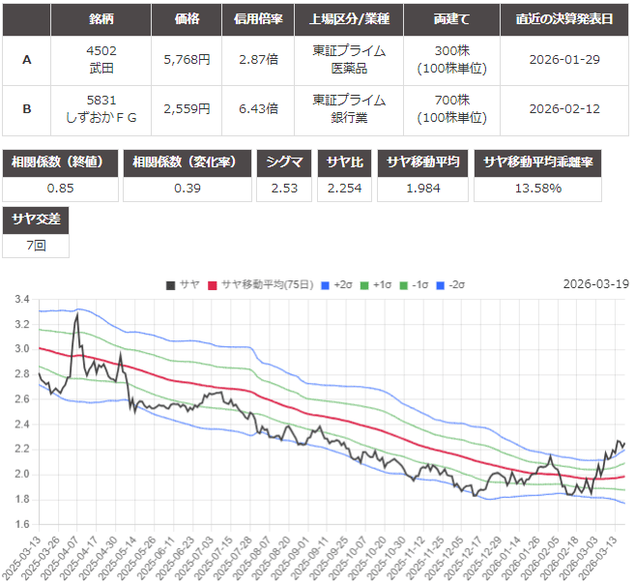Select the 直近の決算発表日 column header
Viewport: 635px width, 586px height.
pyautogui.click(x=564, y=19)
